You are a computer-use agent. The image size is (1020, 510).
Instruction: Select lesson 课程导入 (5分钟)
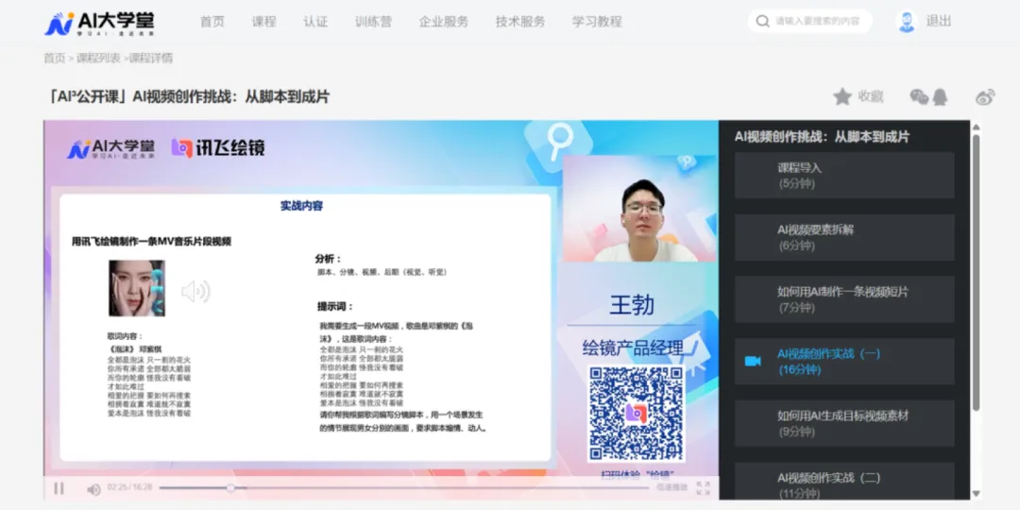844,176
